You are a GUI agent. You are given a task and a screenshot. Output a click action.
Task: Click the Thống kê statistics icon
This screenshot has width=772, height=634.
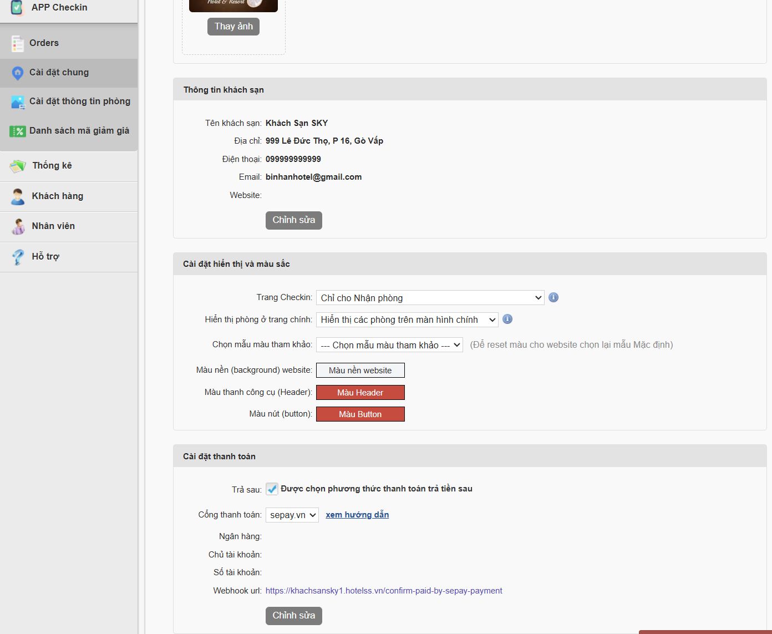click(x=18, y=166)
